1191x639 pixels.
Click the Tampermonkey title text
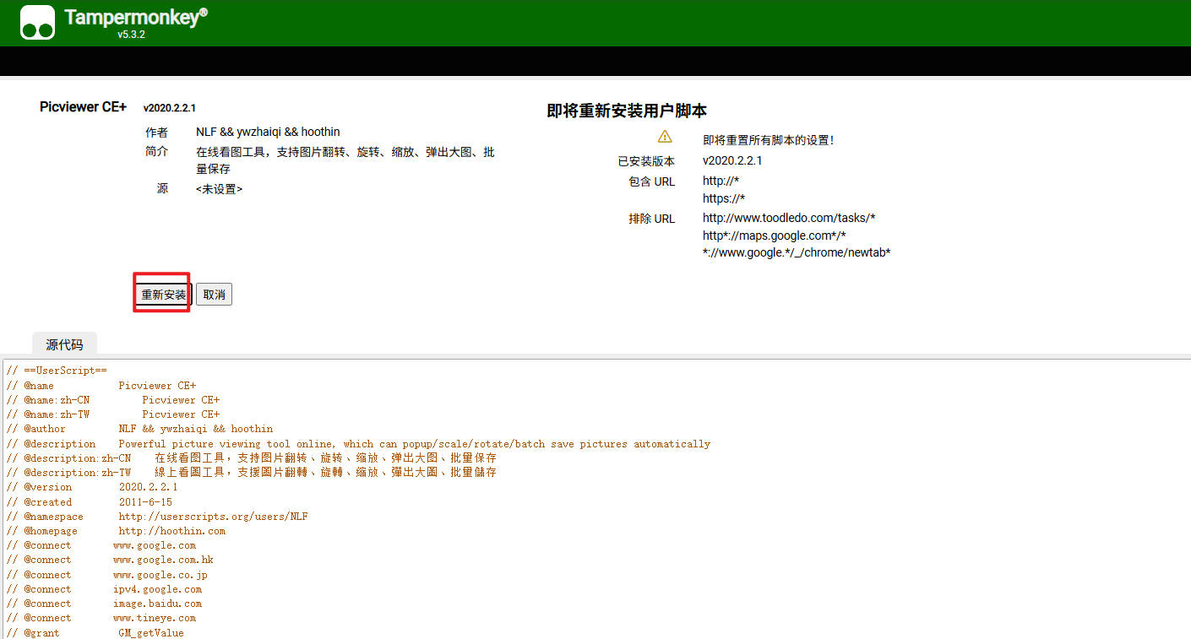[x=135, y=17]
